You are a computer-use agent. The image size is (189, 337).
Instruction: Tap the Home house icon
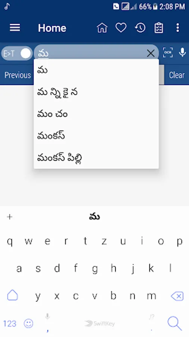pos(102,28)
